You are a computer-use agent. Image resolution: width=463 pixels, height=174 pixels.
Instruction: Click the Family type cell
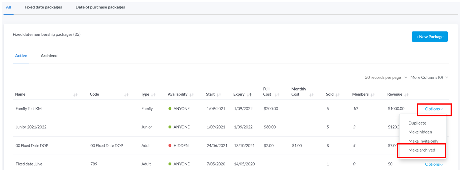(147, 109)
